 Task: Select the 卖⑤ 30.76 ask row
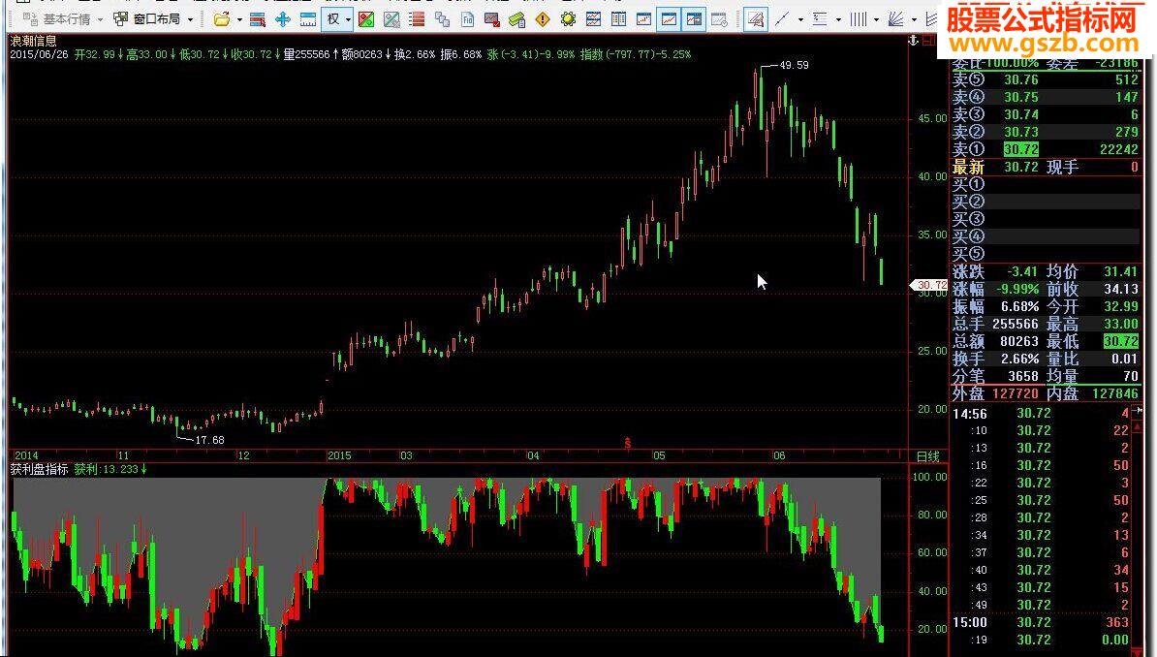click(x=1046, y=79)
